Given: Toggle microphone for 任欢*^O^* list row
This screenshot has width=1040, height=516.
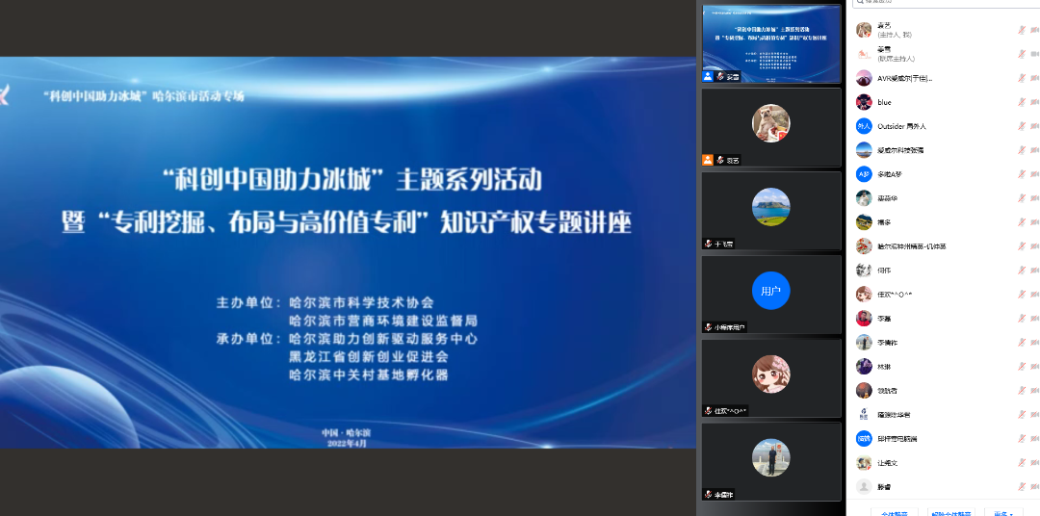Looking at the screenshot, I should pos(1022,295).
